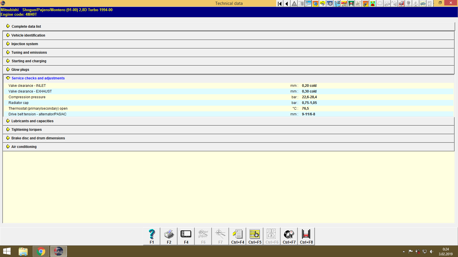Collapse the Service checks and adjustments section
The height and width of the screenshot is (257, 458).
38,78
